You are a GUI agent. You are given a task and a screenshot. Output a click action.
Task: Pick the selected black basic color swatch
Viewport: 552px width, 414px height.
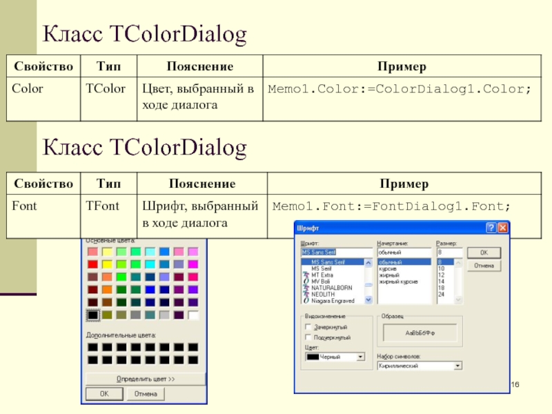[x=92, y=315]
